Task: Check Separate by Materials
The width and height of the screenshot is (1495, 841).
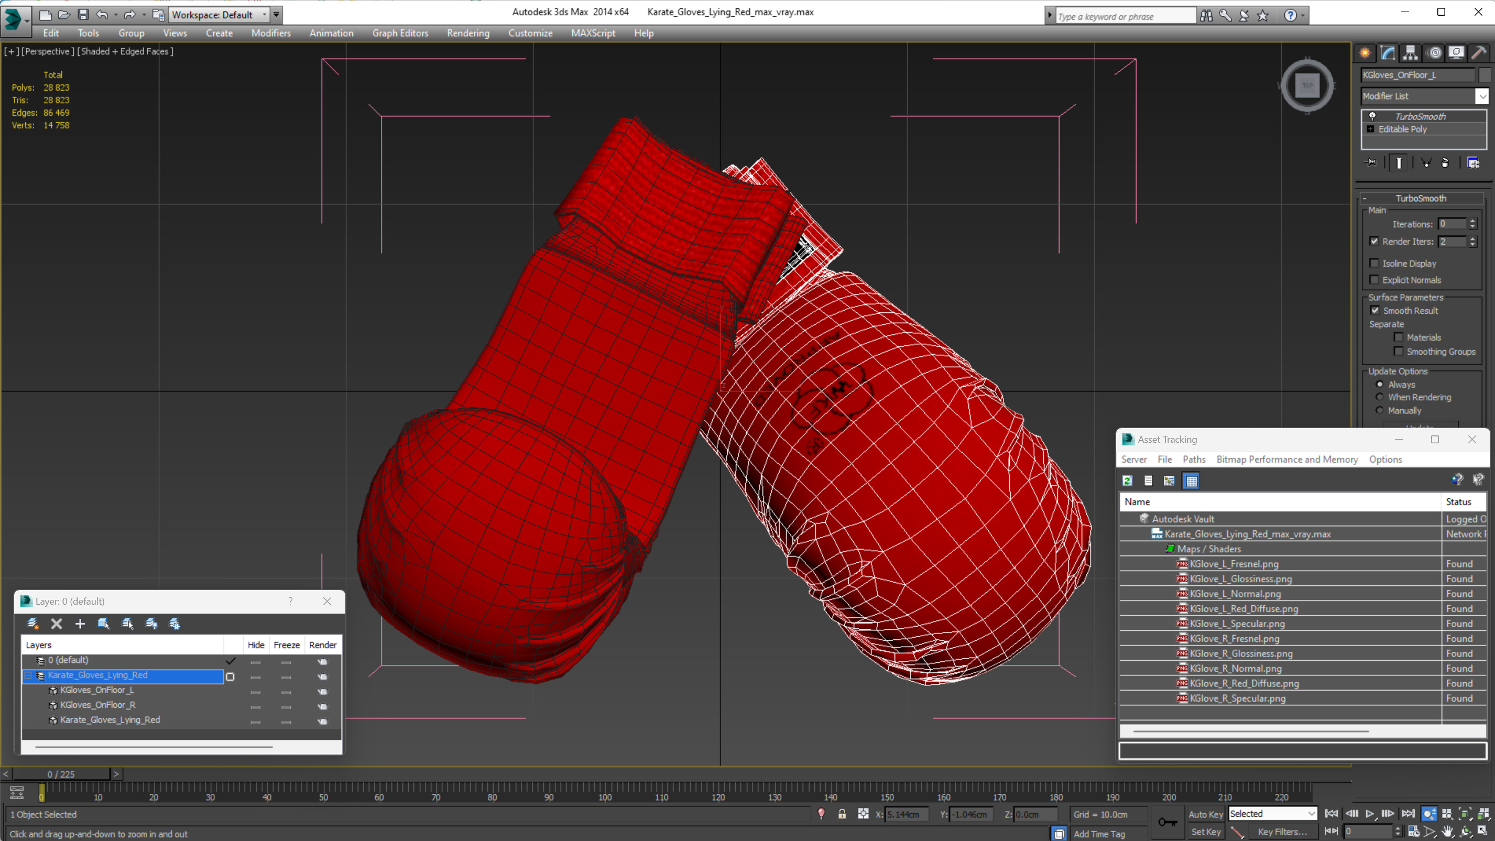Action: [x=1399, y=336]
